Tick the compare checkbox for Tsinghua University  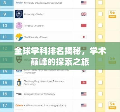100,25
